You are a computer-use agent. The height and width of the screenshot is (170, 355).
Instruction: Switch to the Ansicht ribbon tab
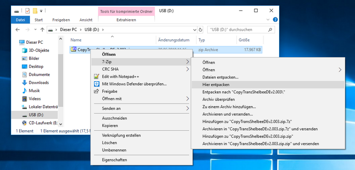pyautogui.click(x=86, y=20)
